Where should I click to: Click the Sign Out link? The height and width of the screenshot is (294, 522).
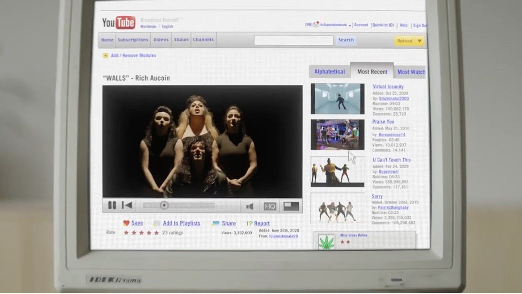(420, 26)
